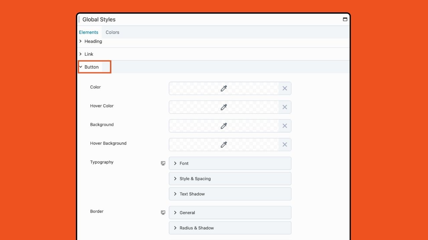428x240 pixels.
Task: Collapse the Button section
Action: pos(91,67)
